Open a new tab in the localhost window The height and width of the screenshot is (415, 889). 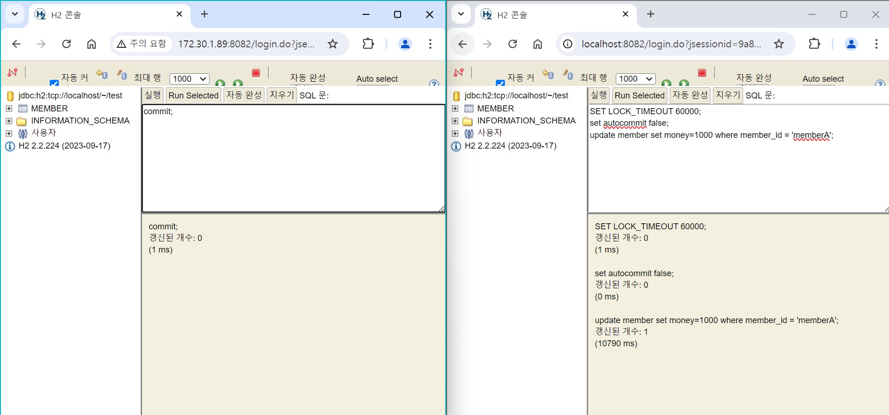pyautogui.click(x=651, y=14)
